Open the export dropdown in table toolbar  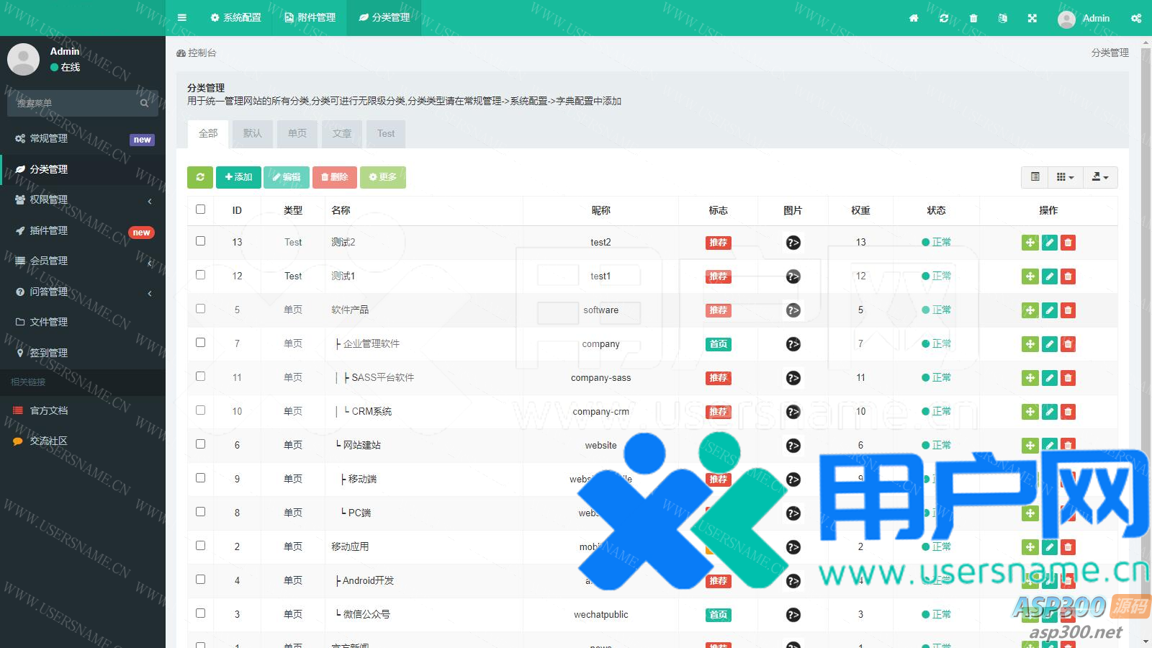pos(1100,177)
